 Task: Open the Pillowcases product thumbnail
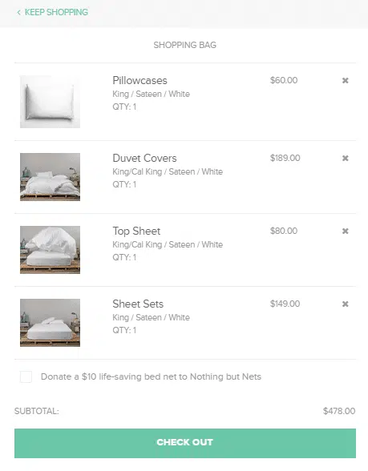50,102
